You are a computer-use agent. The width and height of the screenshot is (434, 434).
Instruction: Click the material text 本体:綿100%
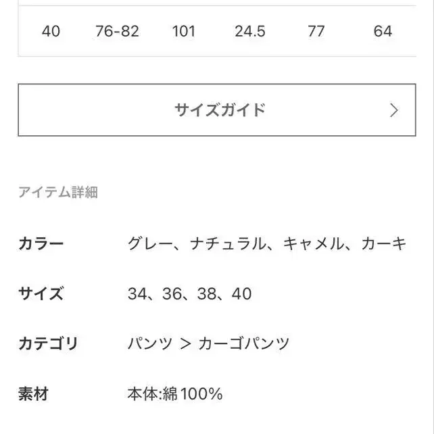click(174, 393)
